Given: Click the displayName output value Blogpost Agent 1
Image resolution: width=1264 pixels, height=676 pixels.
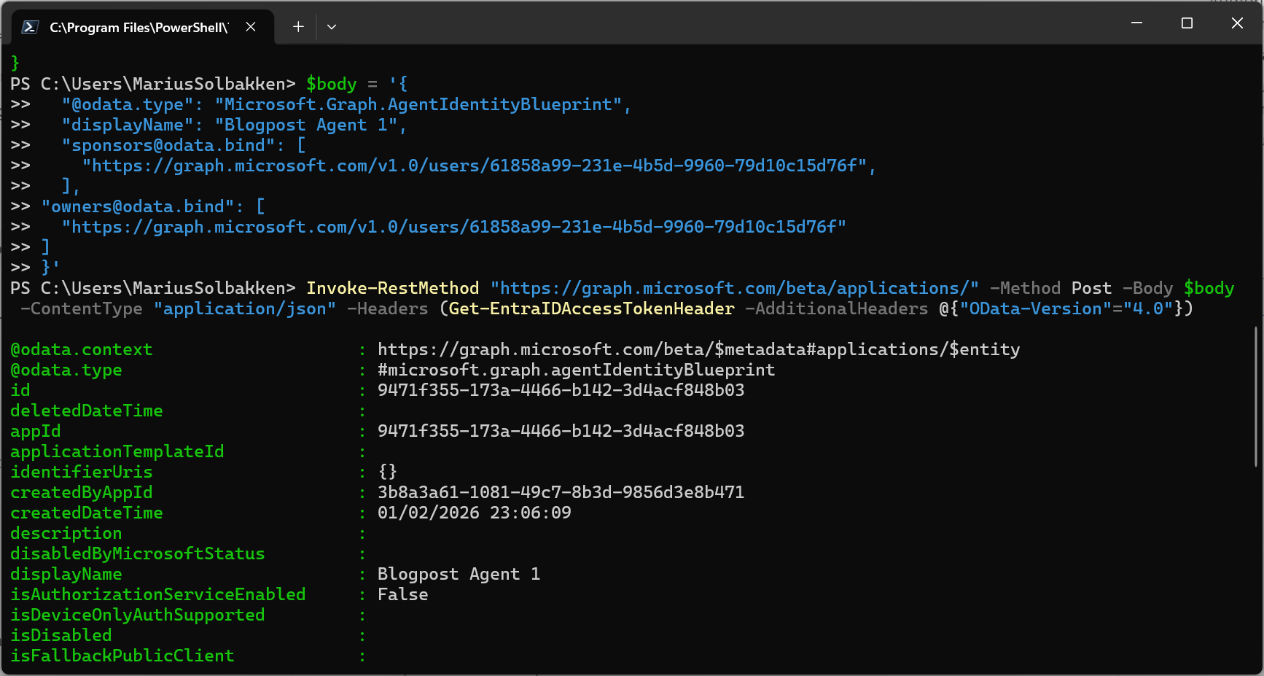Looking at the screenshot, I should 458,575.
